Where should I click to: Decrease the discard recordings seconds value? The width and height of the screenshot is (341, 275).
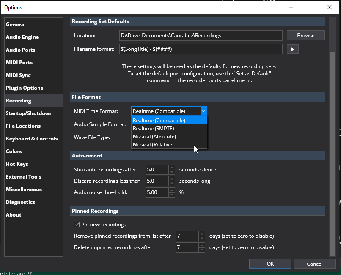172,183
